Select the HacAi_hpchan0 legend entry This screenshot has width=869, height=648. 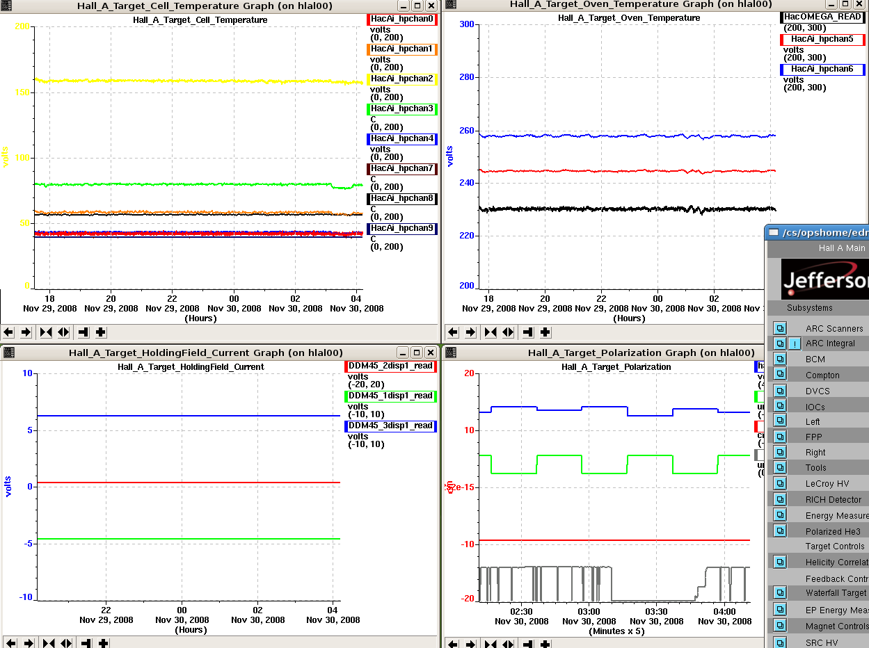pyautogui.click(x=402, y=19)
